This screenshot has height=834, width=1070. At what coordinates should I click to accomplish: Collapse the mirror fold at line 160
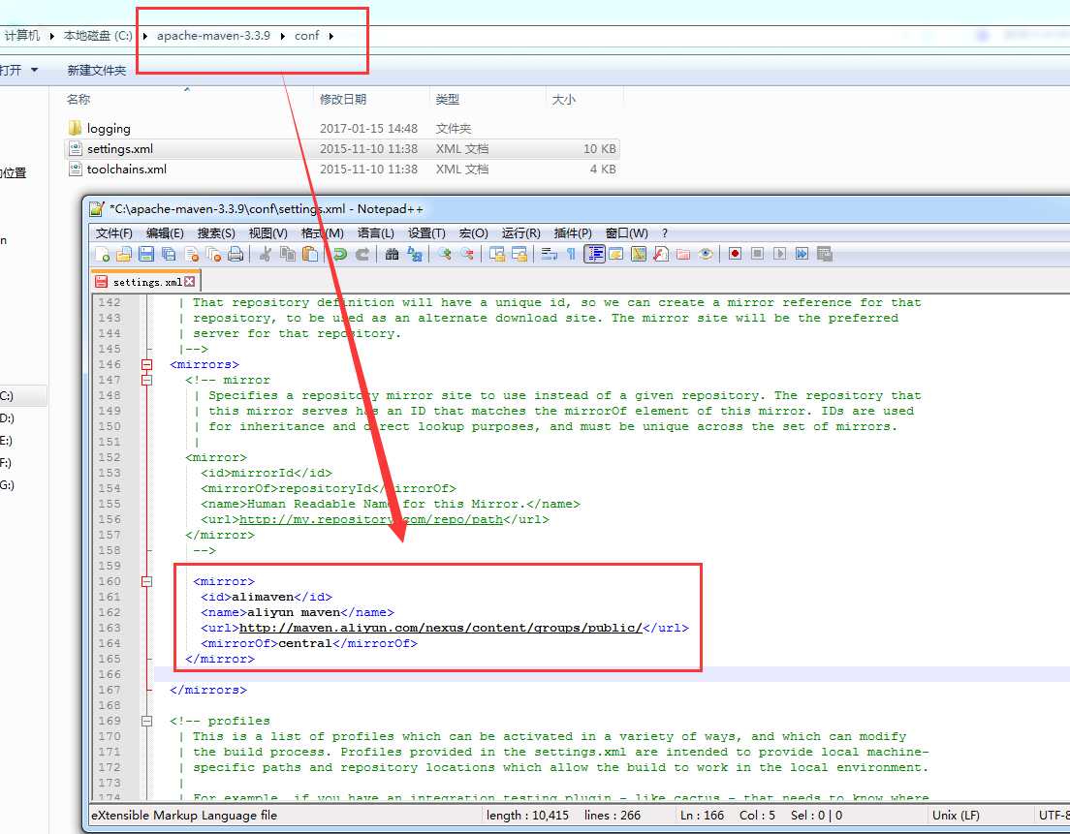click(146, 582)
